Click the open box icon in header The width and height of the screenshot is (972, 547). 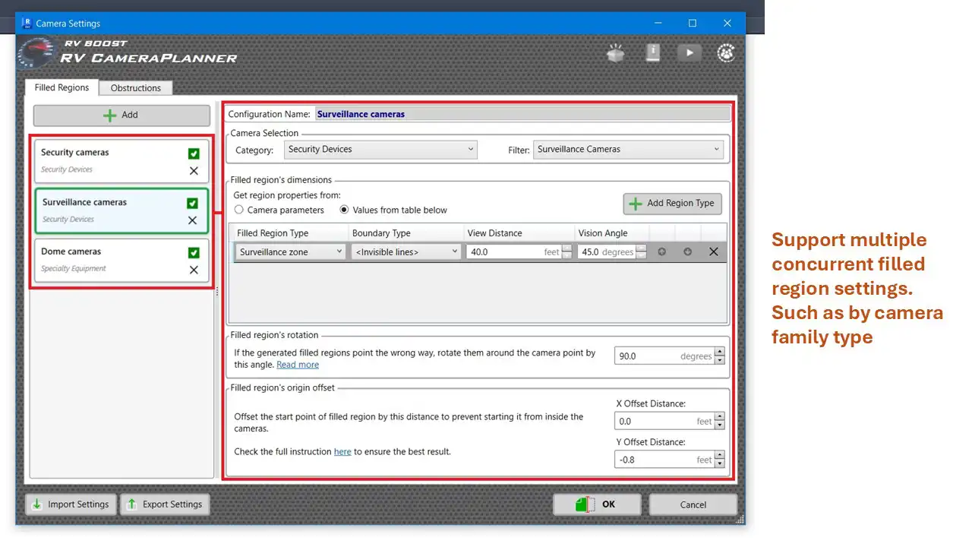click(615, 53)
